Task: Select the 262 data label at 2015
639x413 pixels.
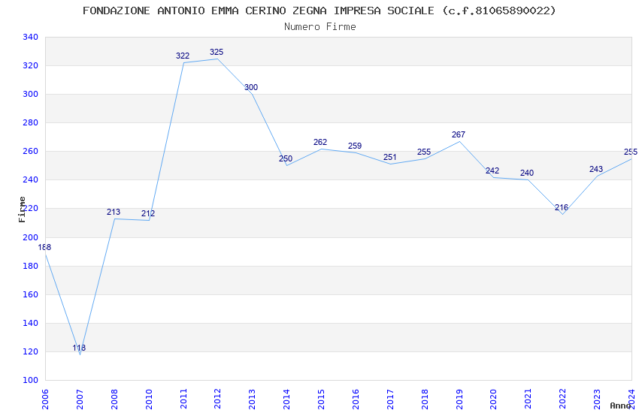Action: tap(320, 142)
